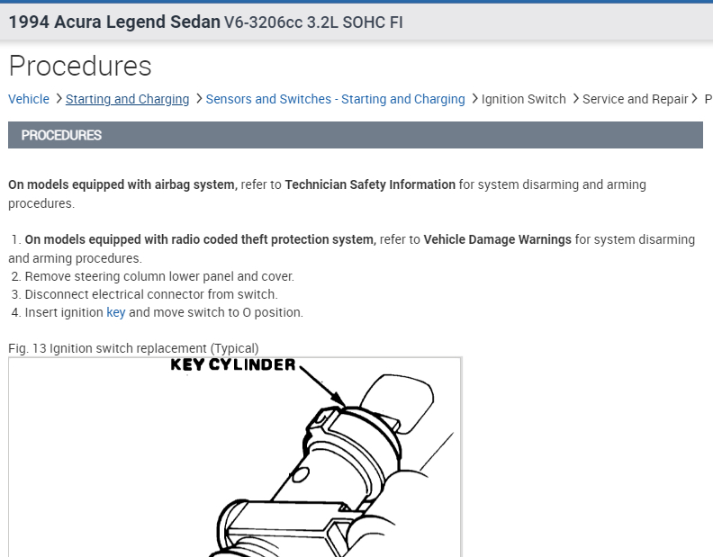This screenshot has width=713, height=557.
Task: Click the bold Technician Safety Information text
Action: [x=370, y=184]
